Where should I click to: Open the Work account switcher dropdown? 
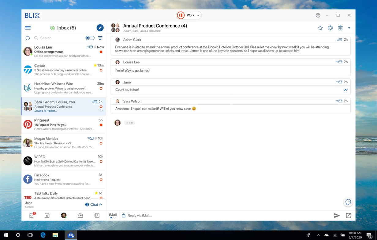[x=189, y=15]
